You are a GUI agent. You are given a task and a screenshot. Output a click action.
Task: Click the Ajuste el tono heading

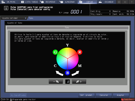point(15,23)
